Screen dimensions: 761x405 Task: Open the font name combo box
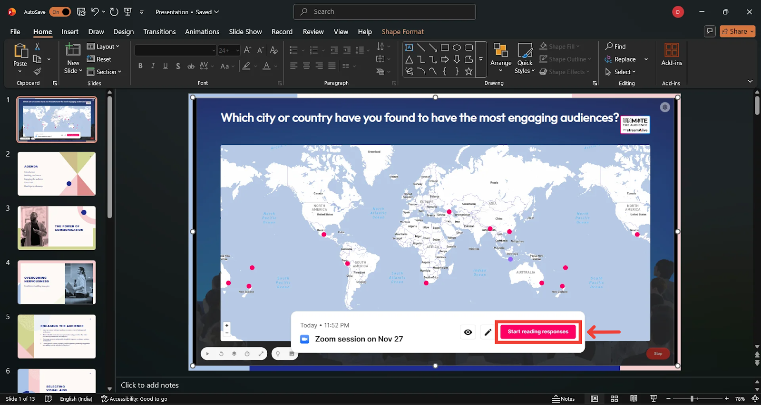click(x=176, y=50)
